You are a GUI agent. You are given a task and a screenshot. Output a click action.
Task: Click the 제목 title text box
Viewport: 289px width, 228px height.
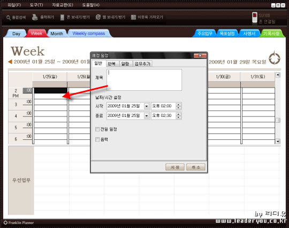point(144,80)
